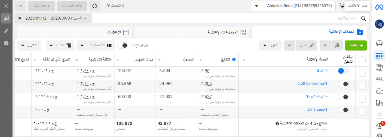Expand the المزيد (More) dropdown
This screenshot has height=137, width=387.
pyautogui.click(x=270, y=46)
